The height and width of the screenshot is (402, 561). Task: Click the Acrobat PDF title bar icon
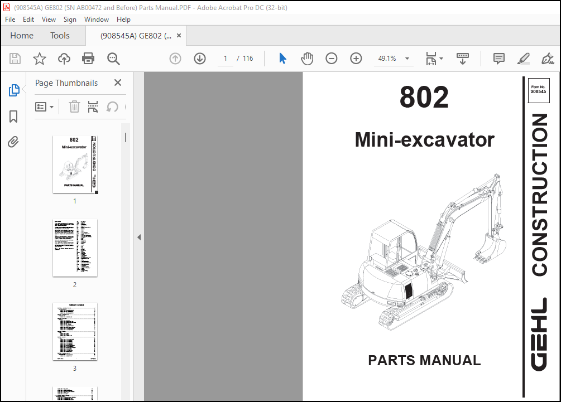point(7,7)
